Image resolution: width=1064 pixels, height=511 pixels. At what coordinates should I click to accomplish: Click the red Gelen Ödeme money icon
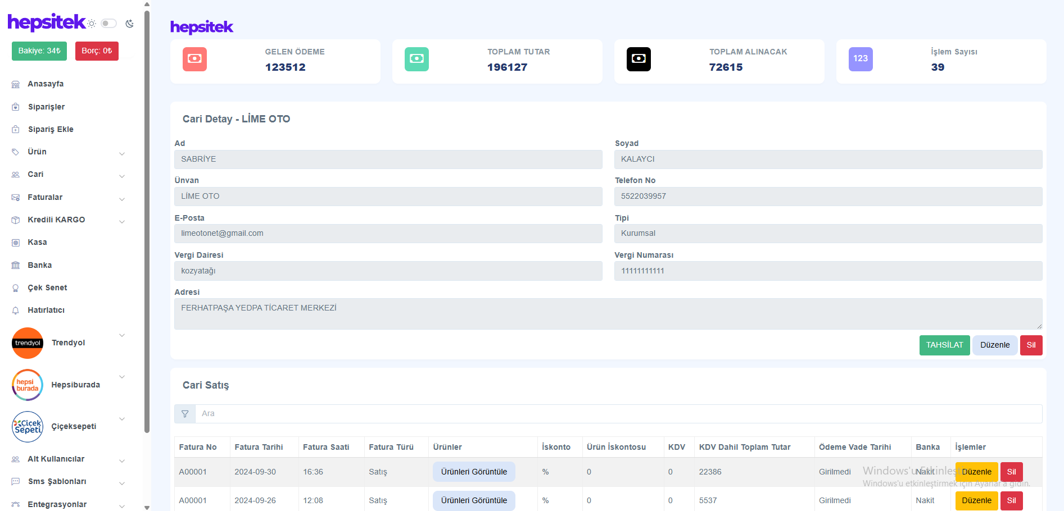tap(194, 59)
